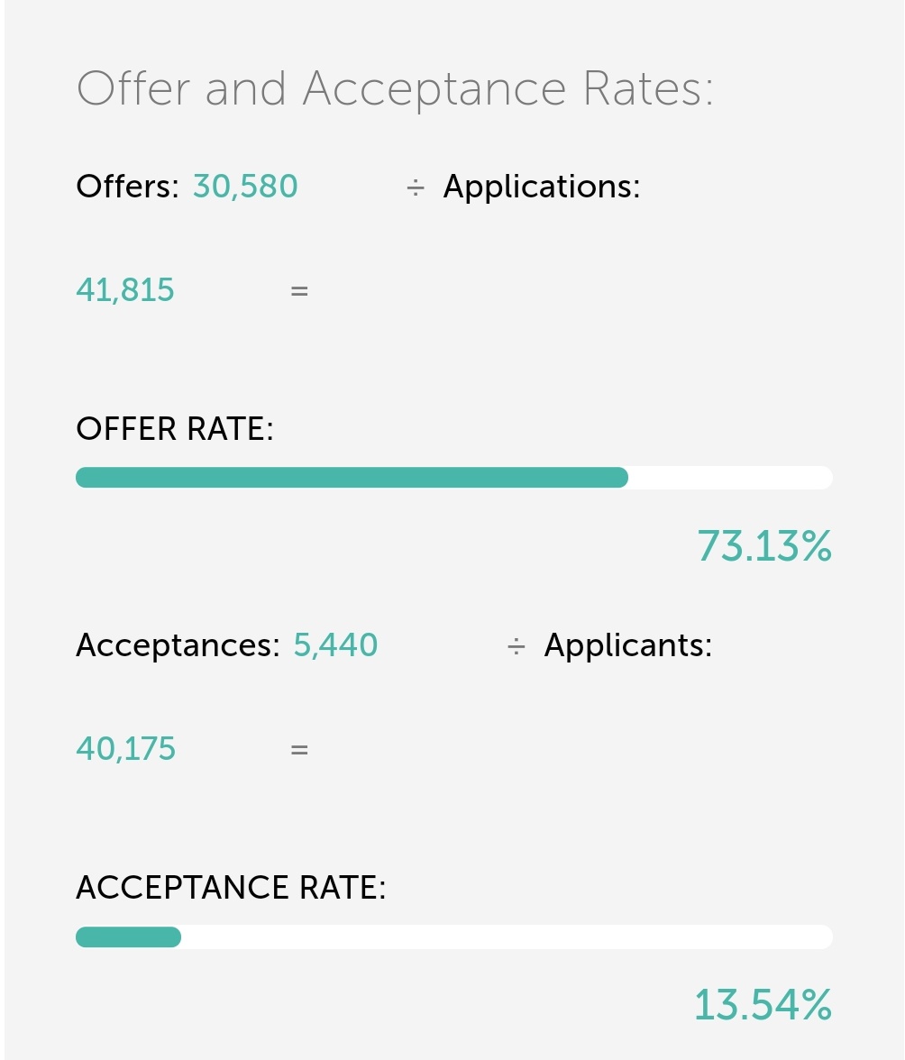The image size is (905, 1060).
Task: Click the Applications label
Action: [542, 187]
